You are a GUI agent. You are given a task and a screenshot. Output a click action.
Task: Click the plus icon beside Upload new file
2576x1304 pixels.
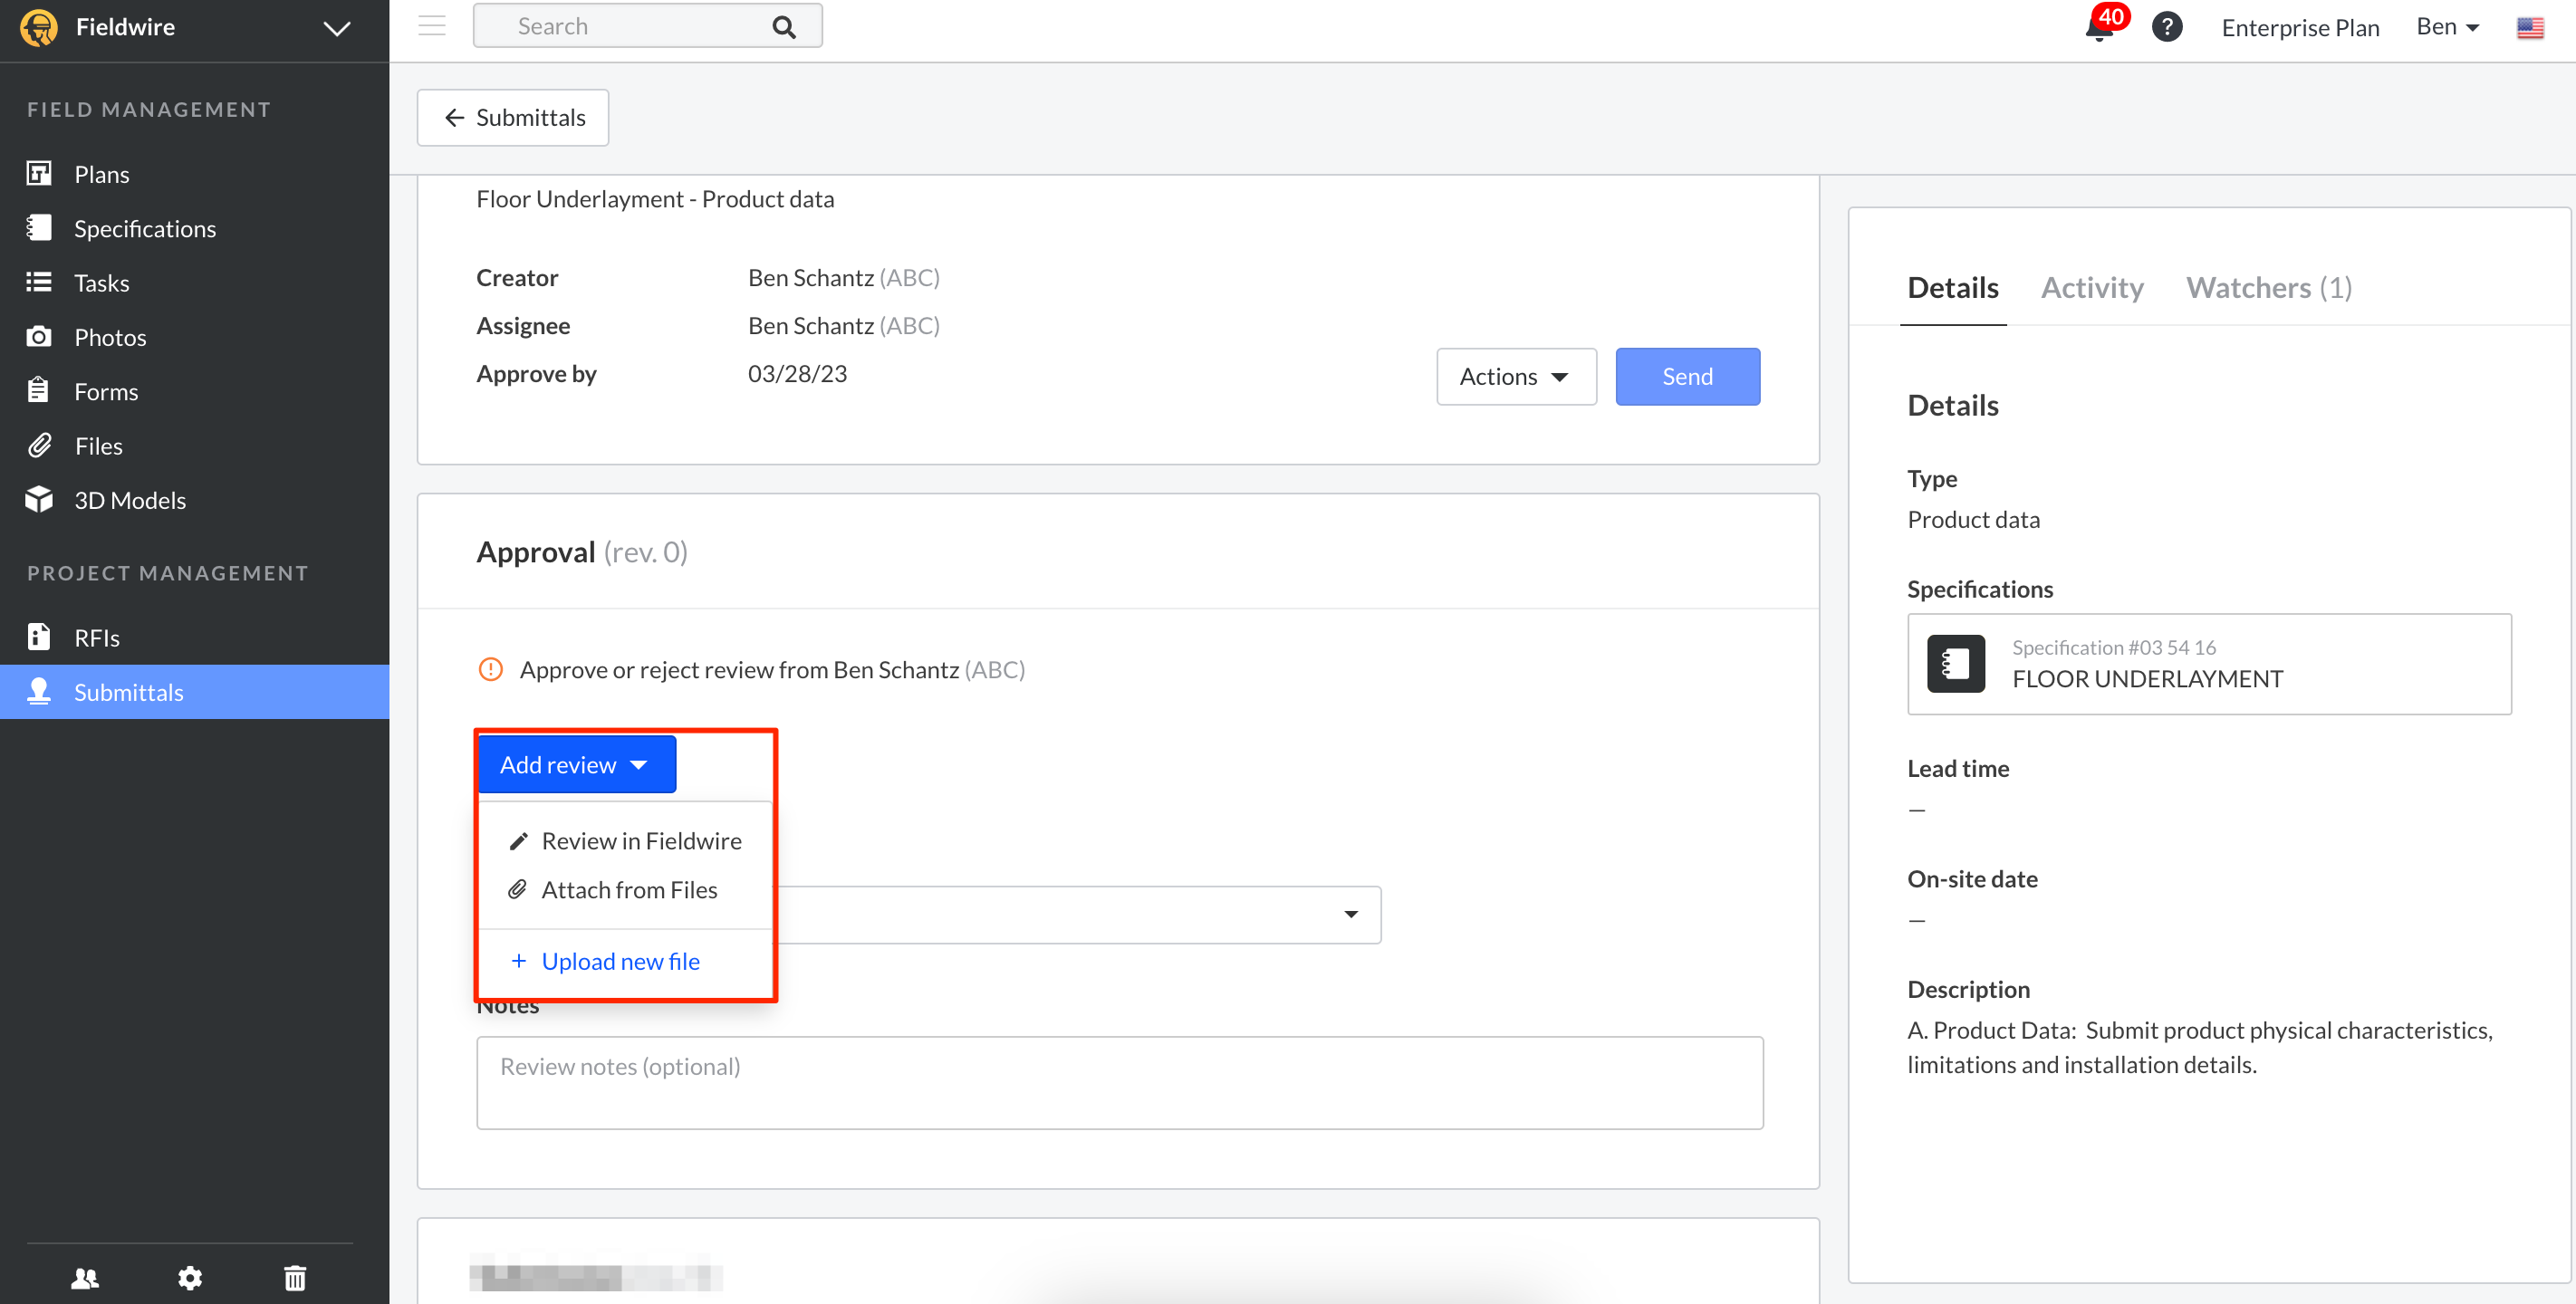(519, 961)
